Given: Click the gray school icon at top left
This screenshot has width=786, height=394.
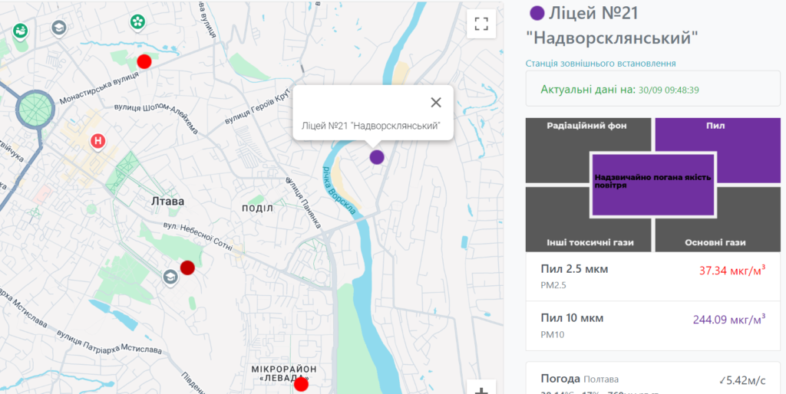Looking at the screenshot, I should click(x=58, y=28).
